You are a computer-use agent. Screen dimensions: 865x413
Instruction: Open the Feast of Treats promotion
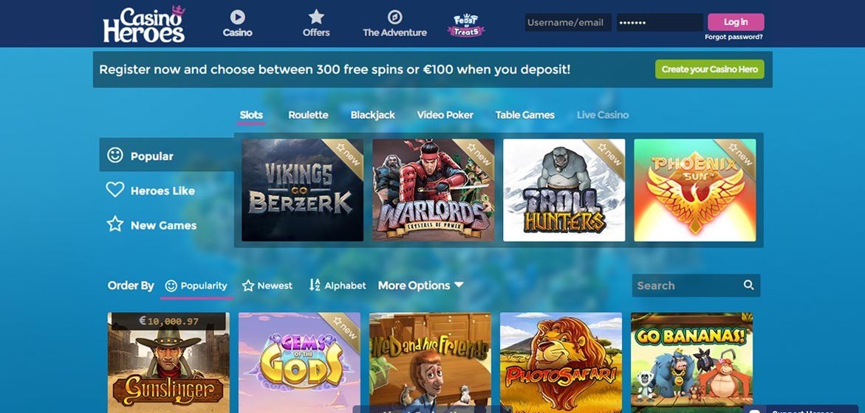tap(465, 25)
